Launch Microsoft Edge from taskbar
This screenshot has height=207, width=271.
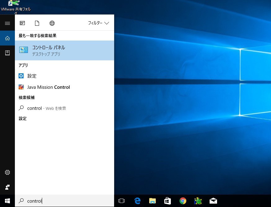[x=137, y=201]
